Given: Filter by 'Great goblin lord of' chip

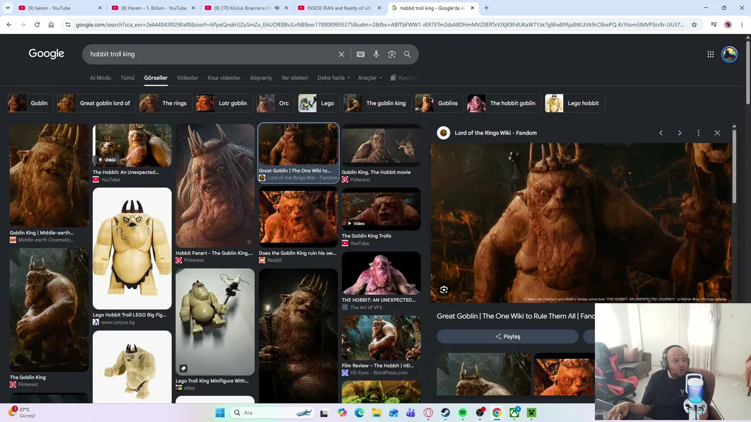Looking at the screenshot, I should click(97, 103).
